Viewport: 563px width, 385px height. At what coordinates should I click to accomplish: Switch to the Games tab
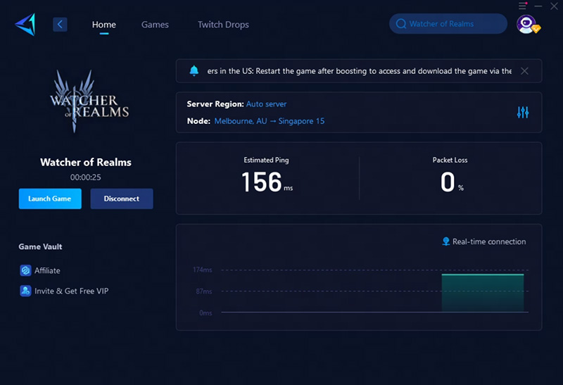click(x=155, y=25)
